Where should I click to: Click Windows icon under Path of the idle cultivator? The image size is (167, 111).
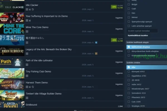click(x=27, y=65)
